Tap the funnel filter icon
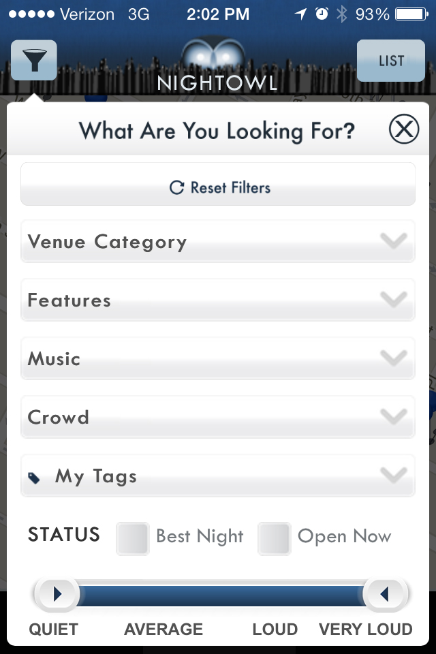 [34, 60]
